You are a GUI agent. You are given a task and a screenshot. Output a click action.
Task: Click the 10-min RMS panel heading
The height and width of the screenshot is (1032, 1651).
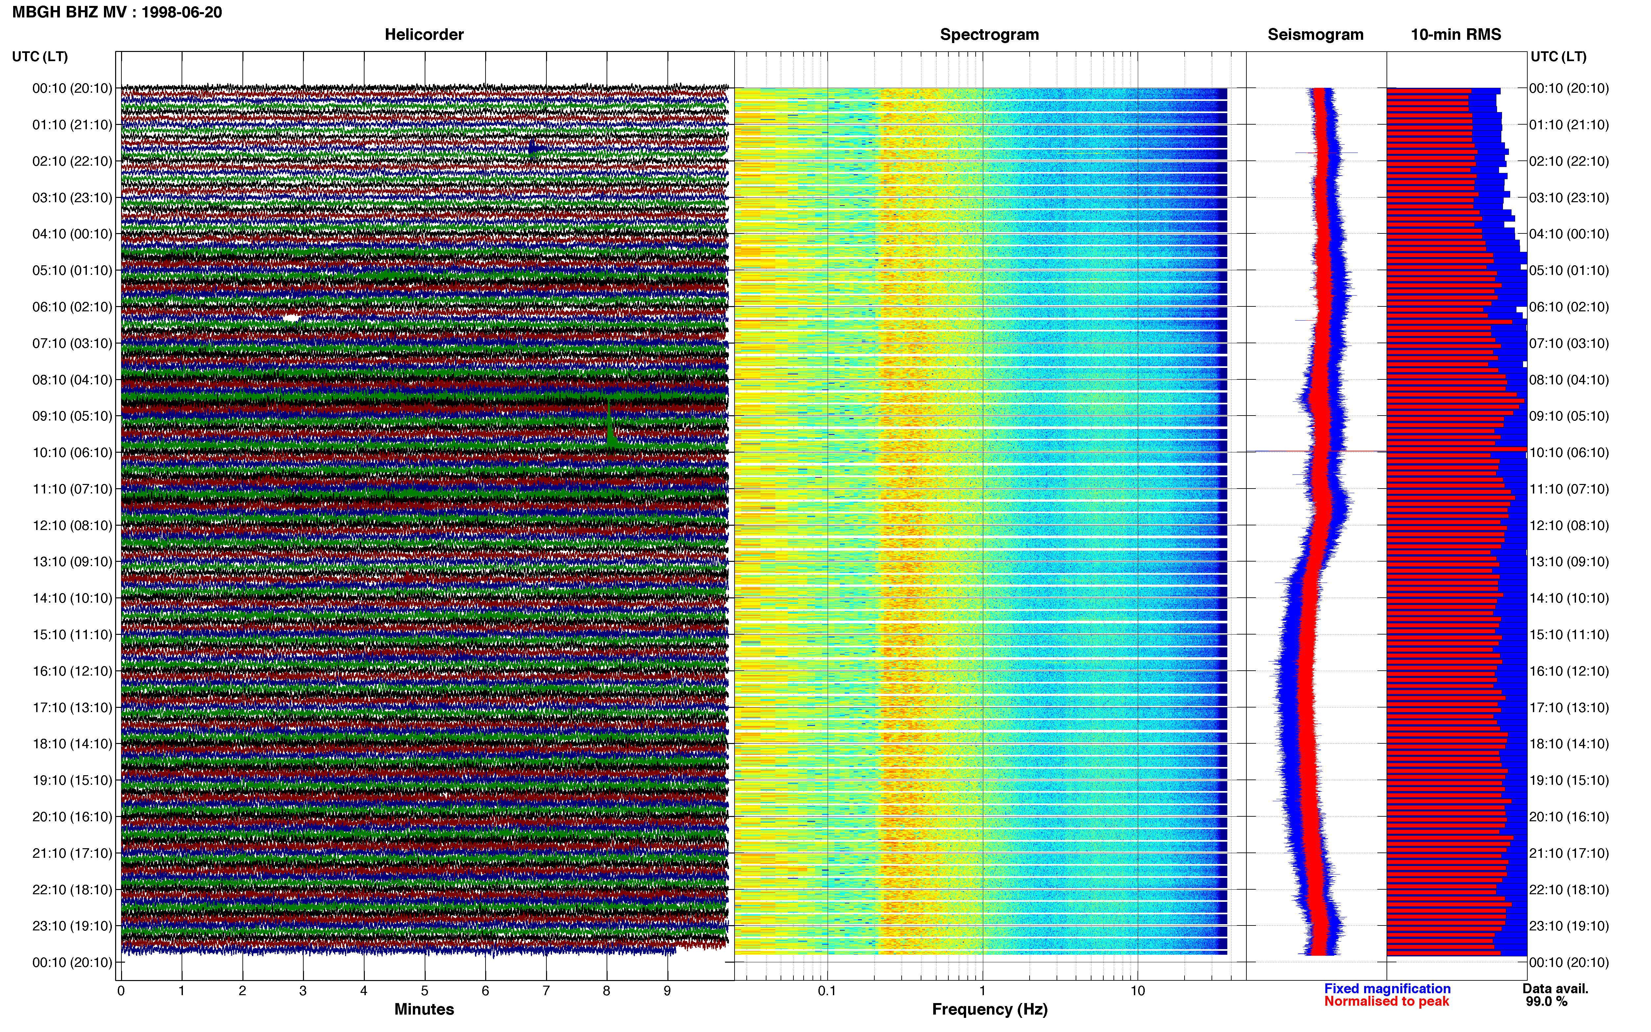(1456, 35)
